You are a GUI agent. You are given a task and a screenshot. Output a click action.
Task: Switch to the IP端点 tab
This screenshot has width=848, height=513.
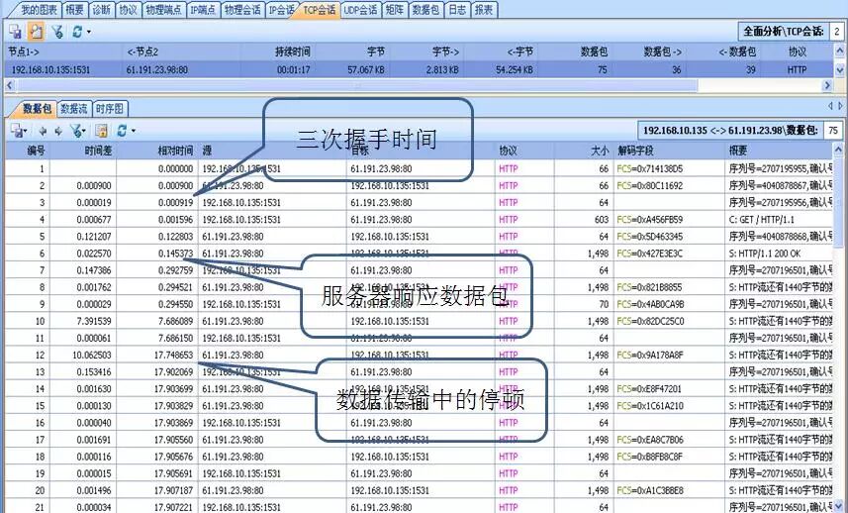pos(203,10)
